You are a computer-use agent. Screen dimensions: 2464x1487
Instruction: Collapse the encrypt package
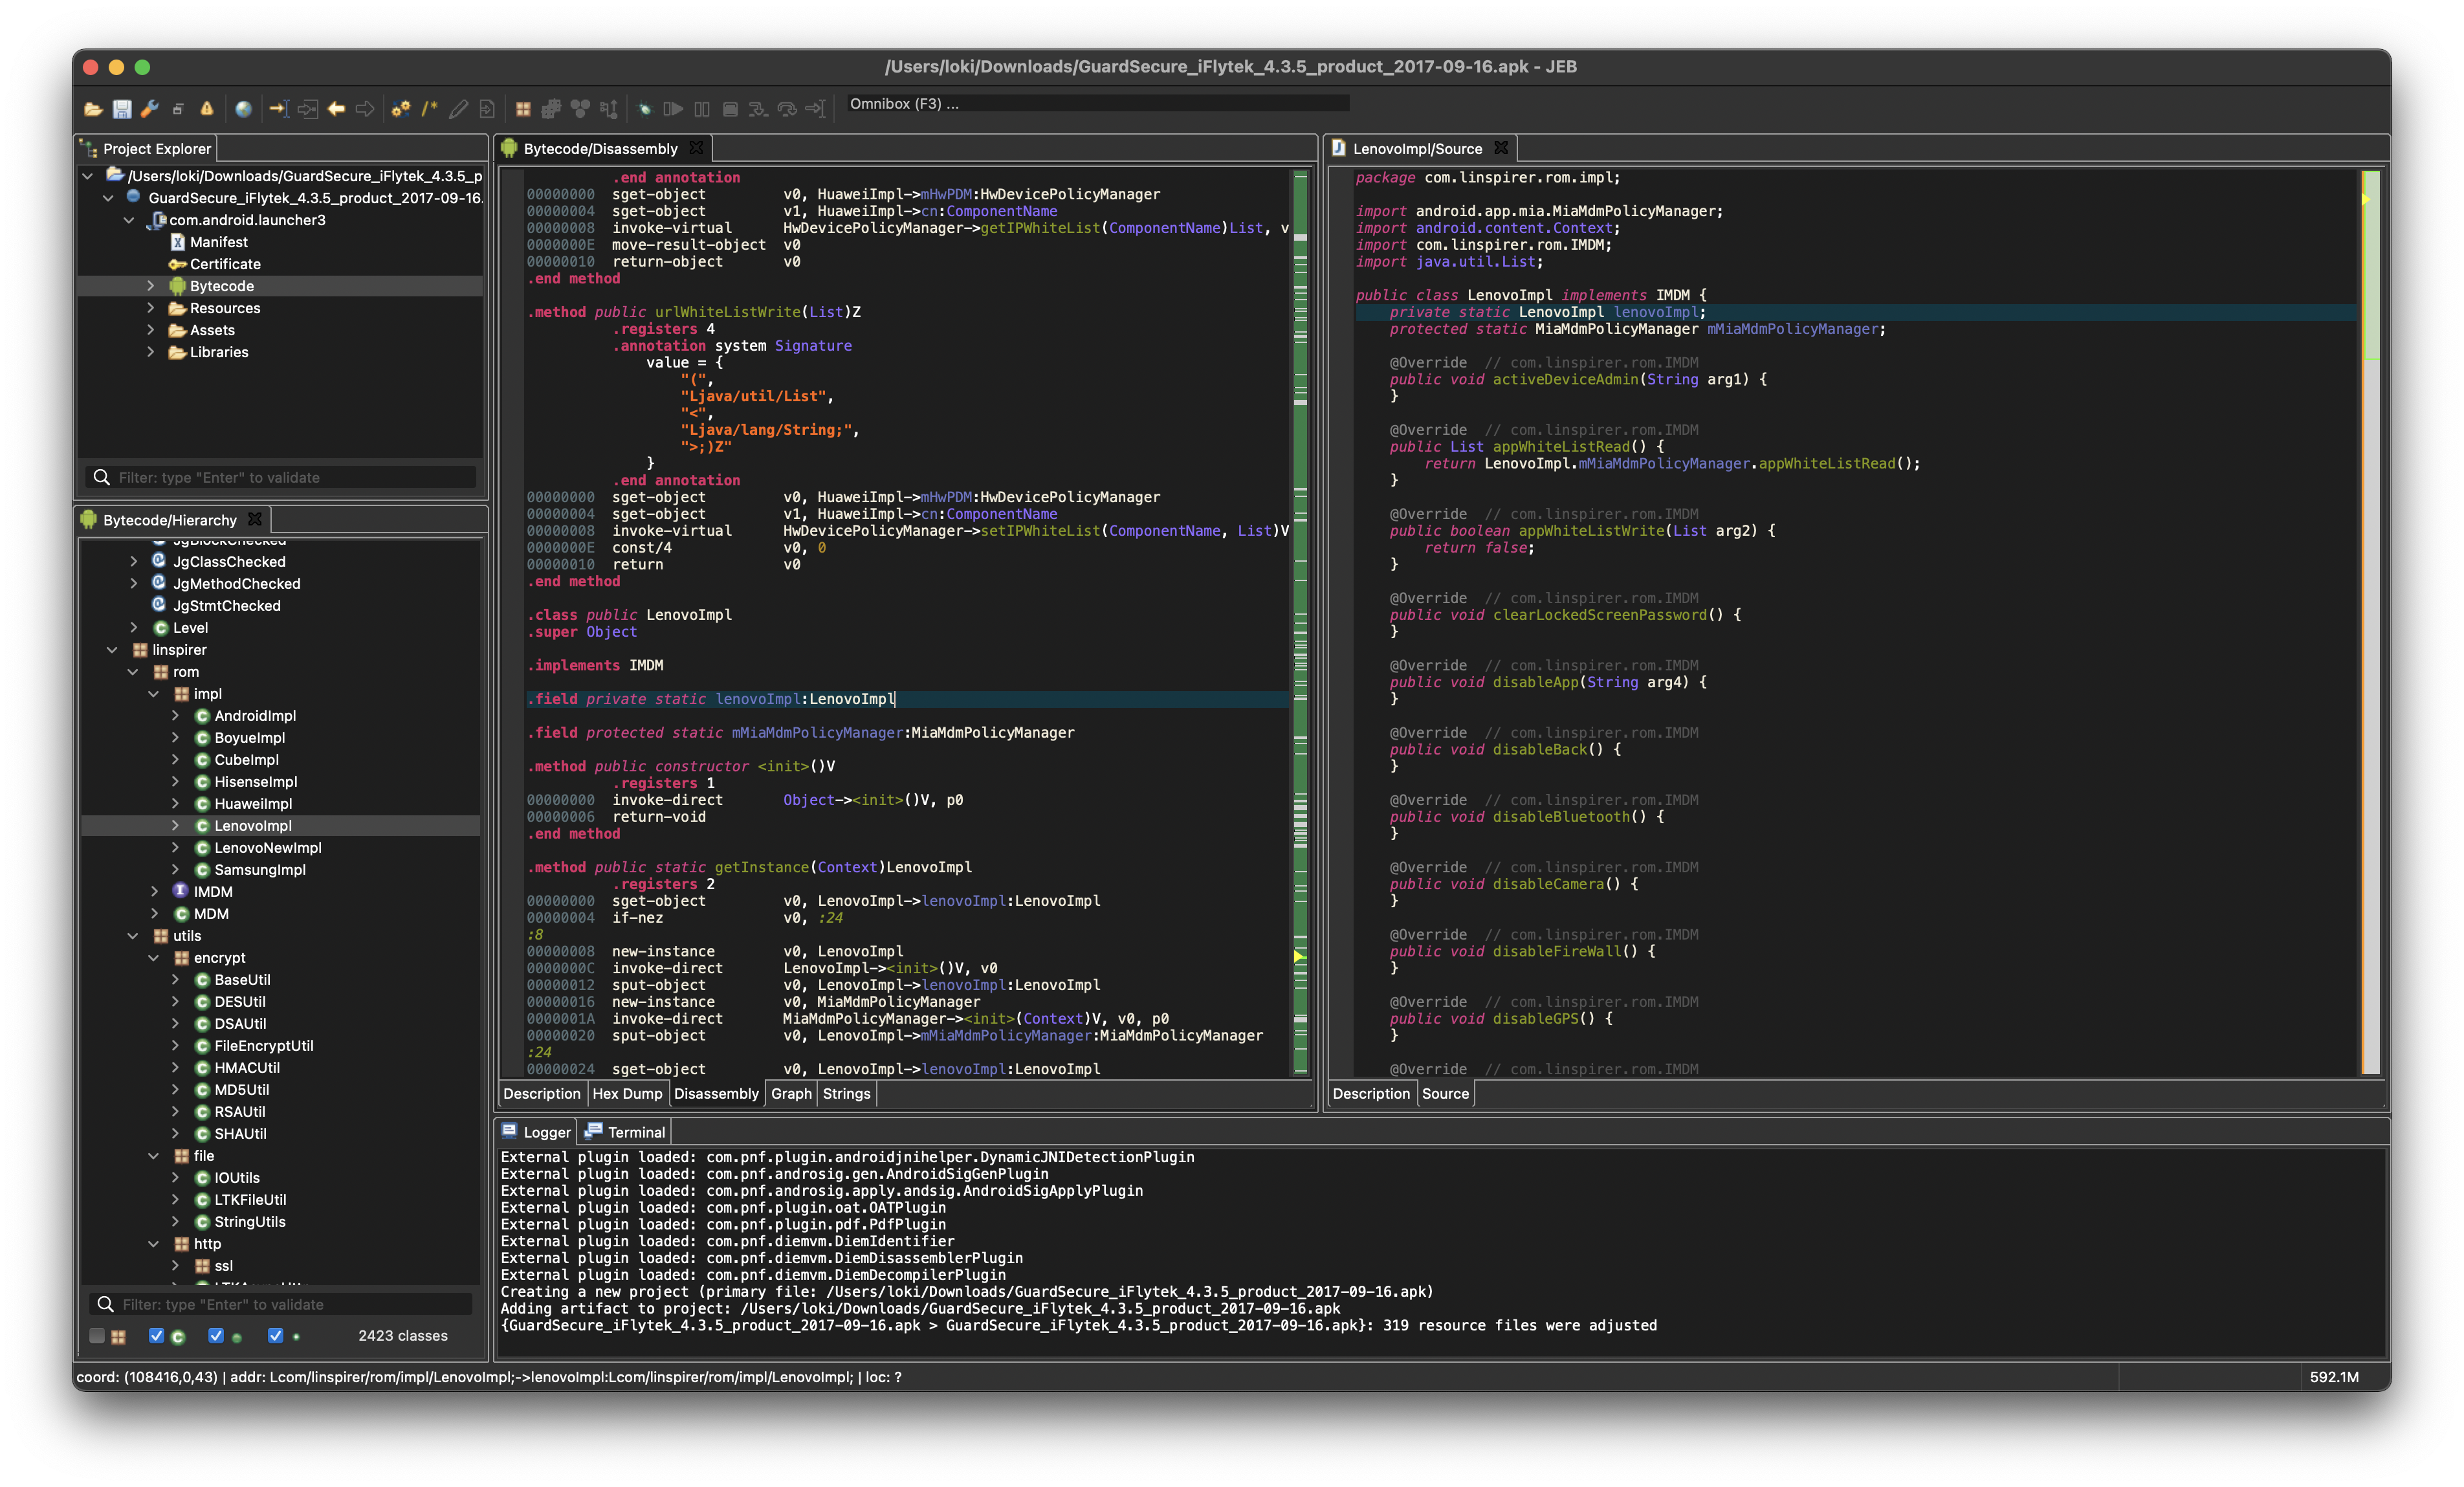click(x=154, y=958)
